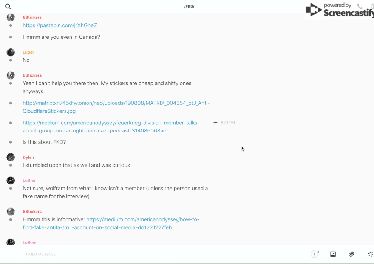Click the /FKD/ conversation title
The image size is (374, 264).
tap(189, 6)
